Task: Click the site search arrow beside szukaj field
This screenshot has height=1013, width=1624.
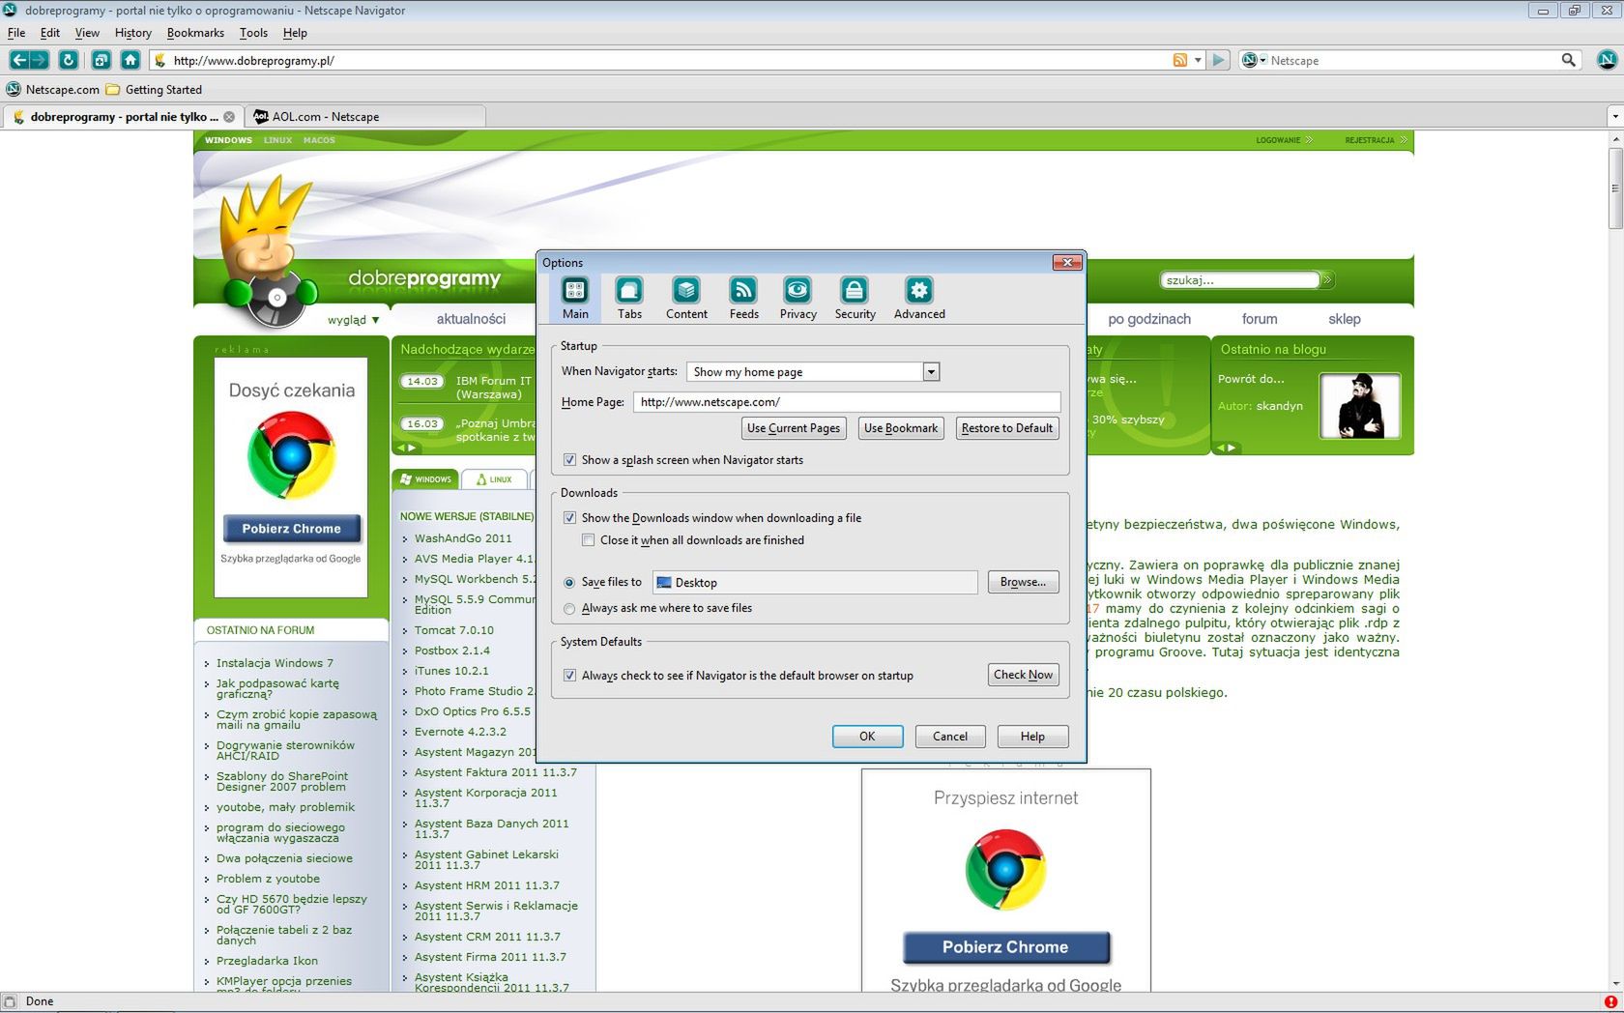Action: point(1327,280)
